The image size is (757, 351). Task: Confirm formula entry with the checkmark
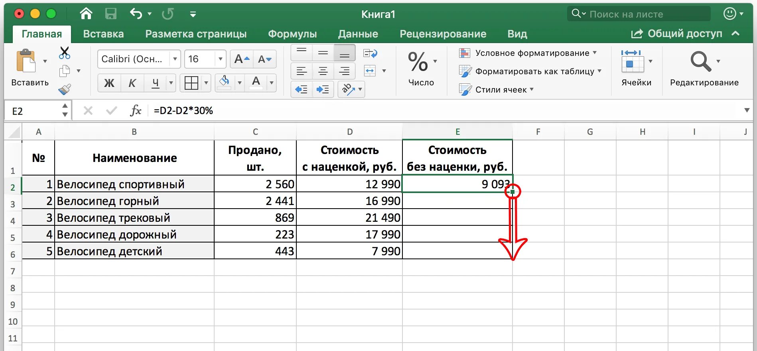pyautogui.click(x=112, y=110)
